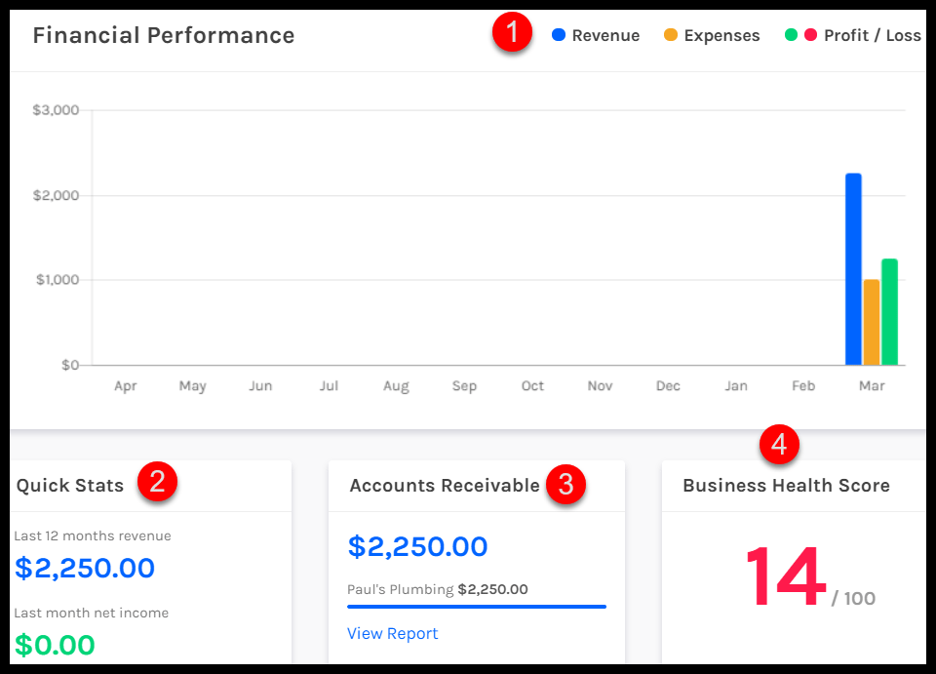Select the orange Expenses bar for March
The height and width of the screenshot is (674, 936).
[x=873, y=322]
